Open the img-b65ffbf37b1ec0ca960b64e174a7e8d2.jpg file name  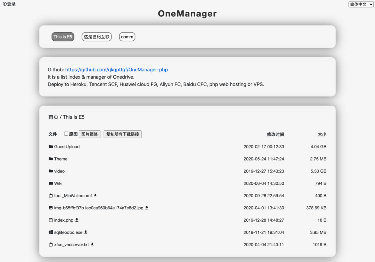click(99, 208)
